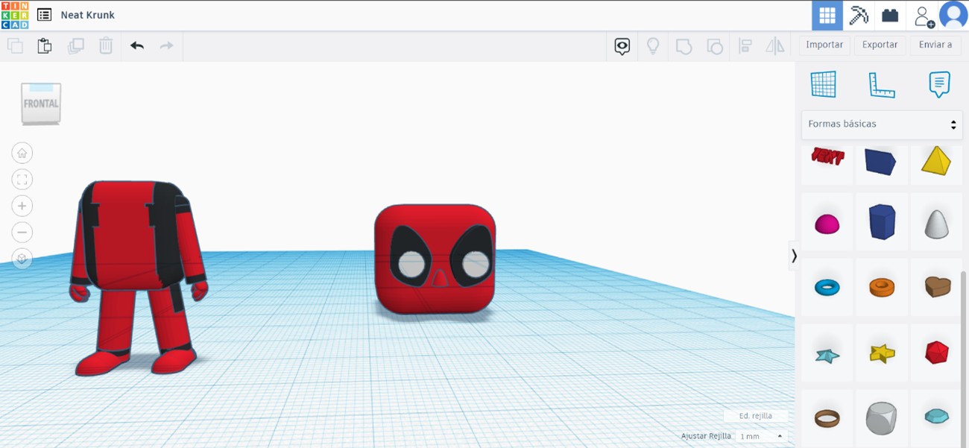Switch to the Blocks pickaxe view
The height and width of the screenshot is (448, 969).
click(859, 15)
